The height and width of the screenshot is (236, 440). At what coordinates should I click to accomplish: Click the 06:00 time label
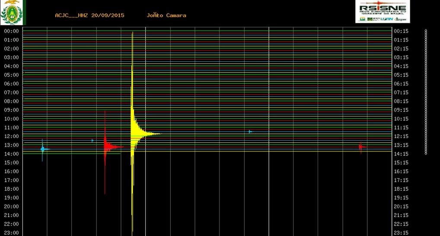12,84
